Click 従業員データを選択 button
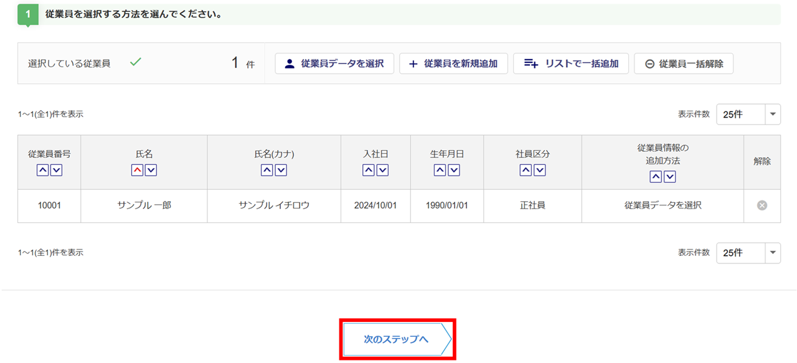 tap(334, 64)
